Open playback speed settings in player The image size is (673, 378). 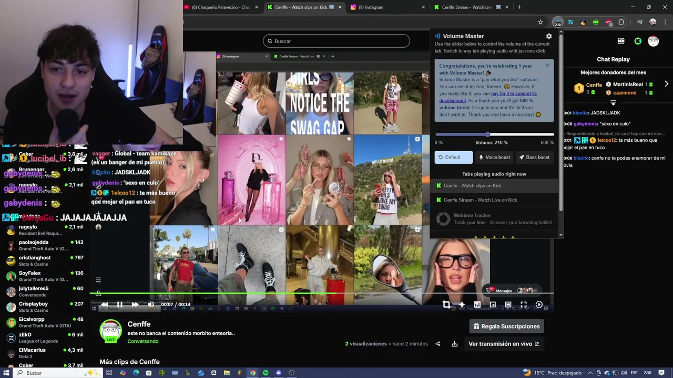pyautogui.click(x=539, y=304)
